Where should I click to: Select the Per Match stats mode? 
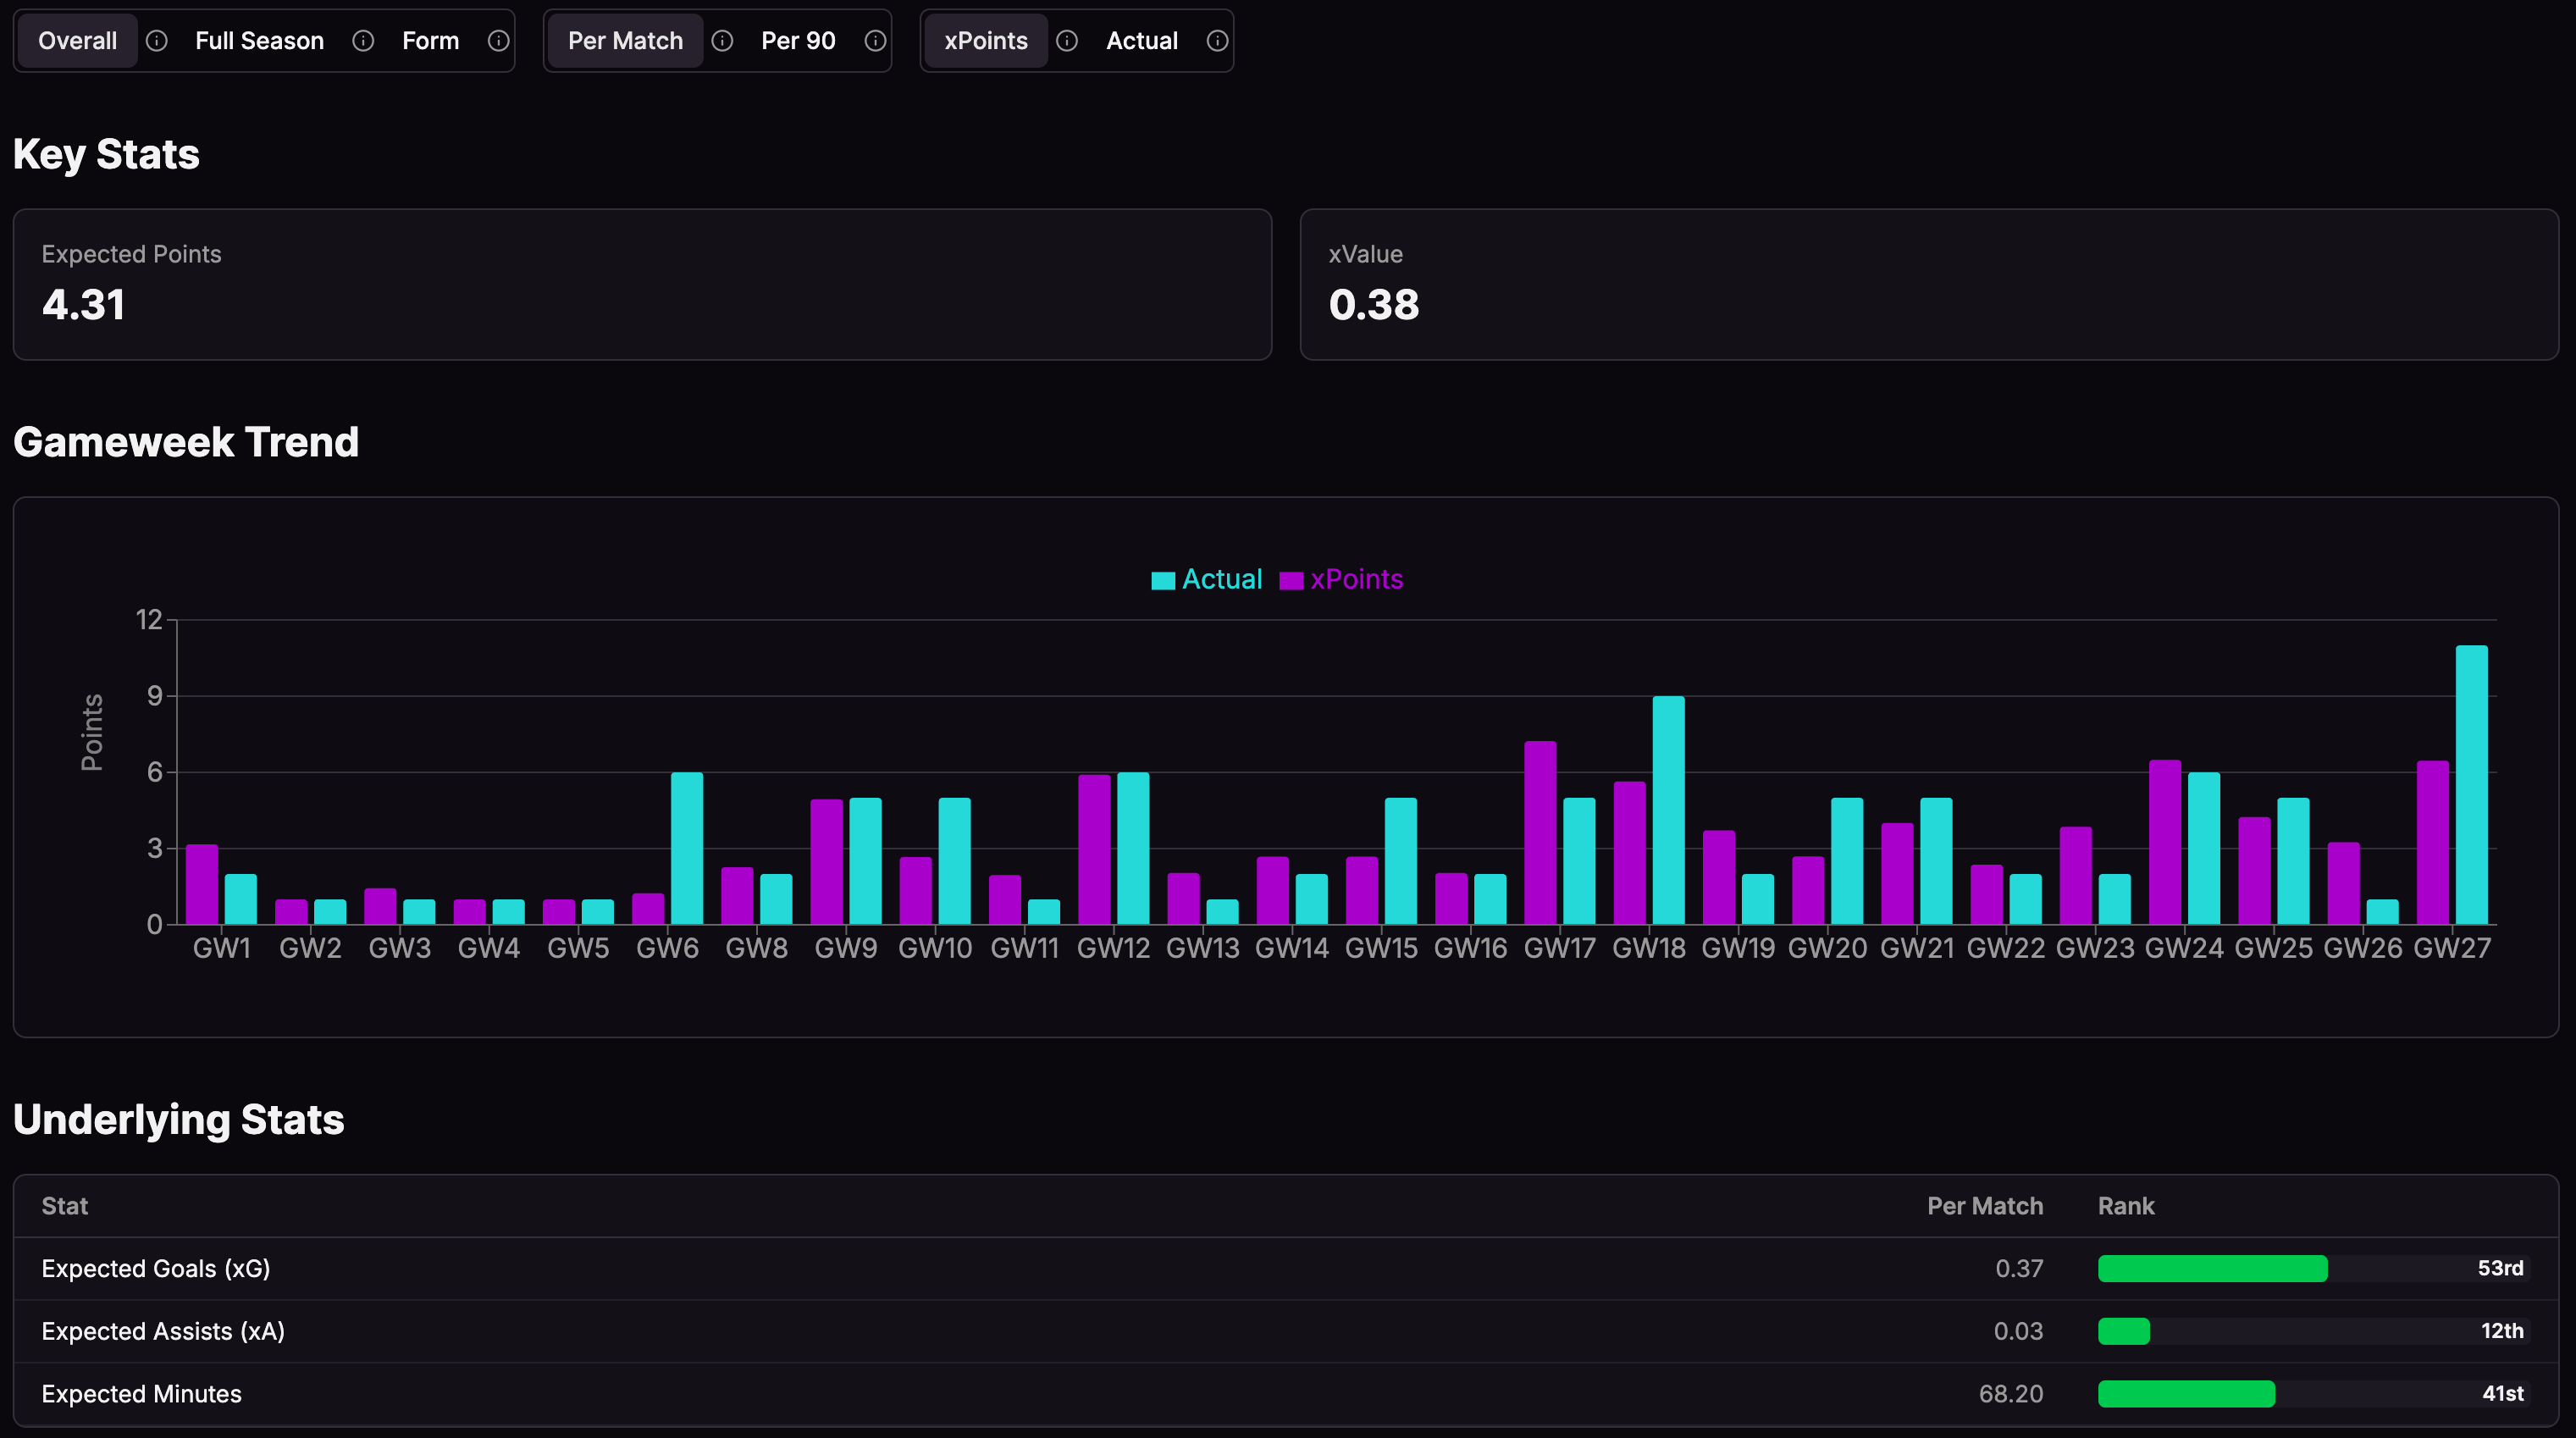click(625, 41)
